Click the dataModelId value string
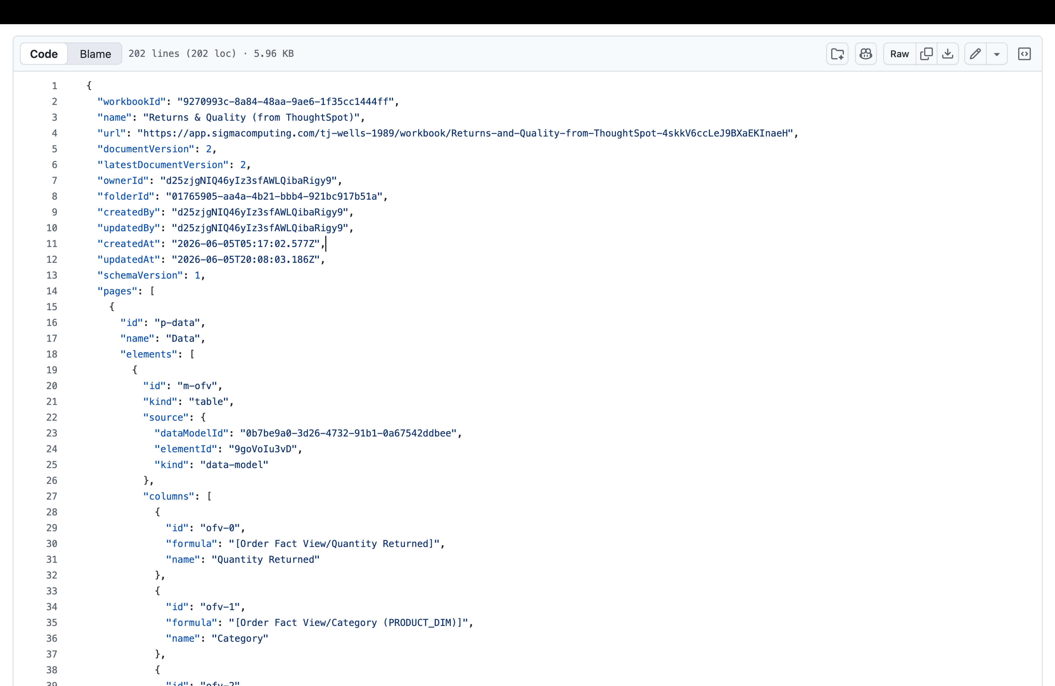 348,433
